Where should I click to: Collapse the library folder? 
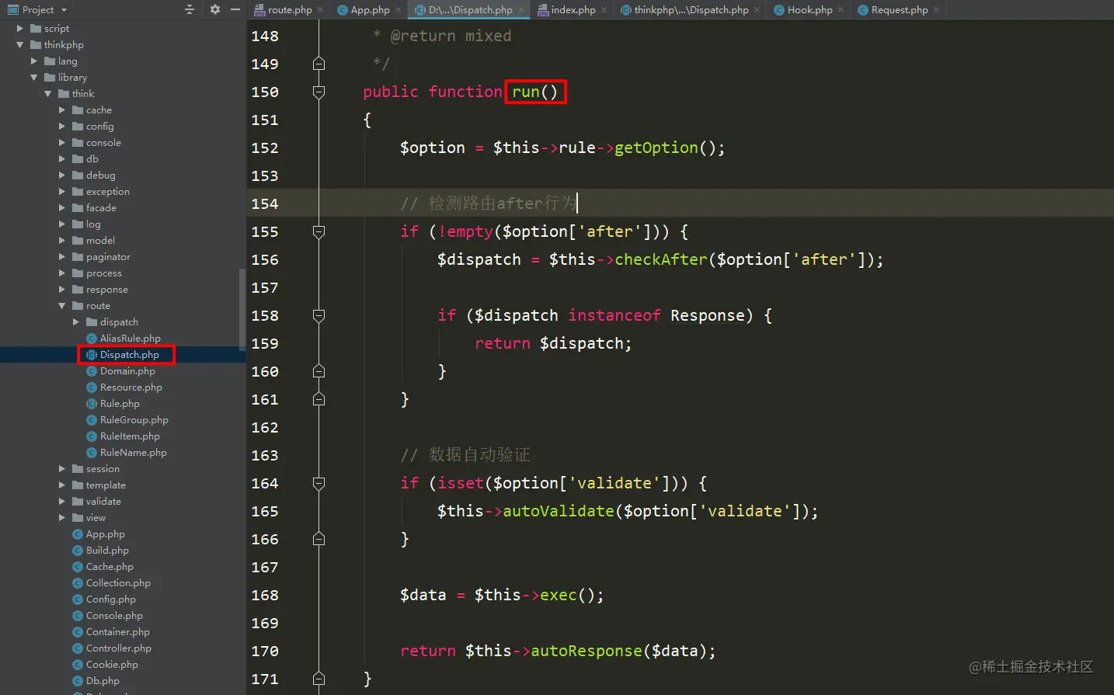point(34,78)
